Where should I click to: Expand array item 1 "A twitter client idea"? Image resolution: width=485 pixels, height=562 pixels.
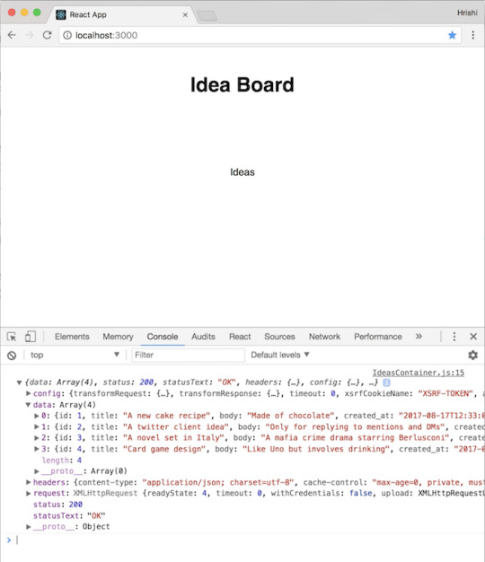[x=37, y=426]
